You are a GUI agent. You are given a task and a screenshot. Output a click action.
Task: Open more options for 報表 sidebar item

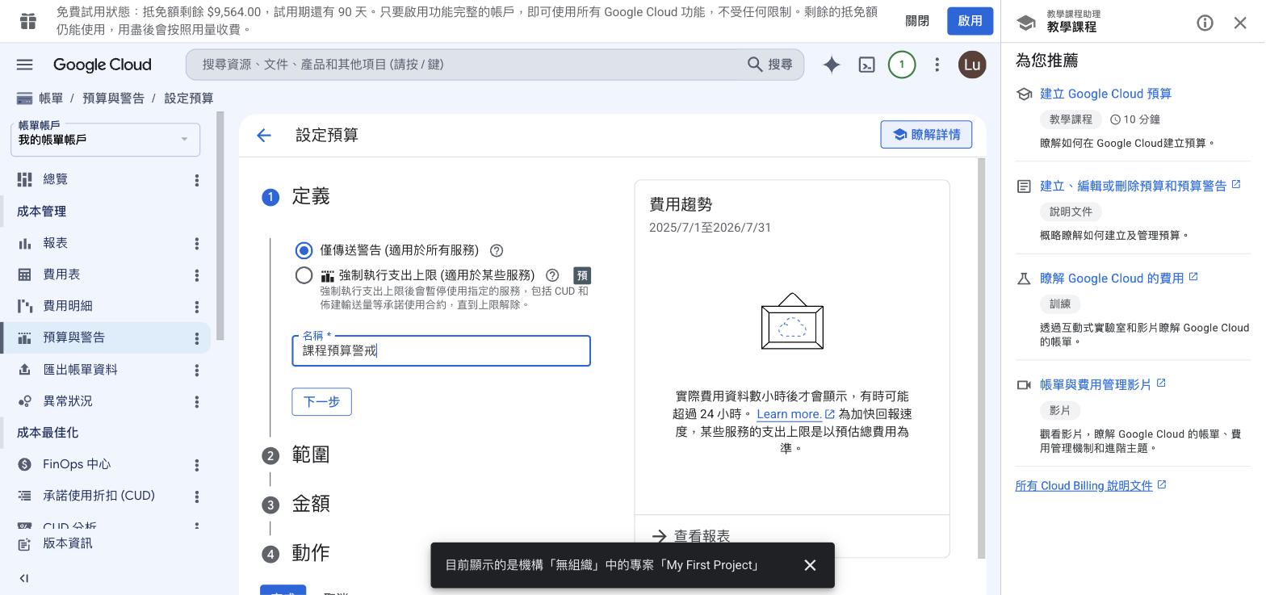tap(196, 243)
